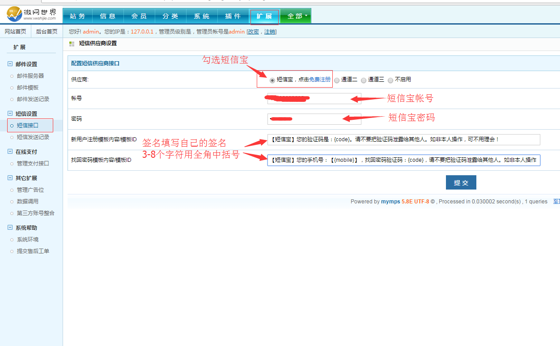Open 短信发送记录 in the sidebar
The image size is (560, 346).
point(33,137)
